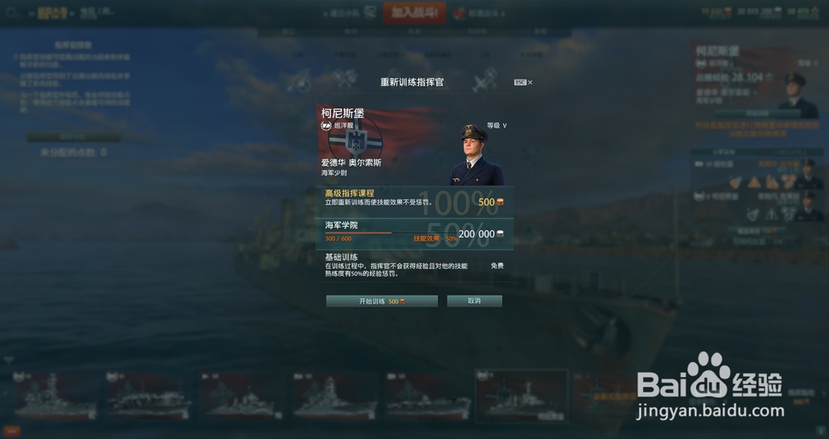
Task: Click the cruiser class icon under 柯尼斯堡
Action: [x=326, y=126]
